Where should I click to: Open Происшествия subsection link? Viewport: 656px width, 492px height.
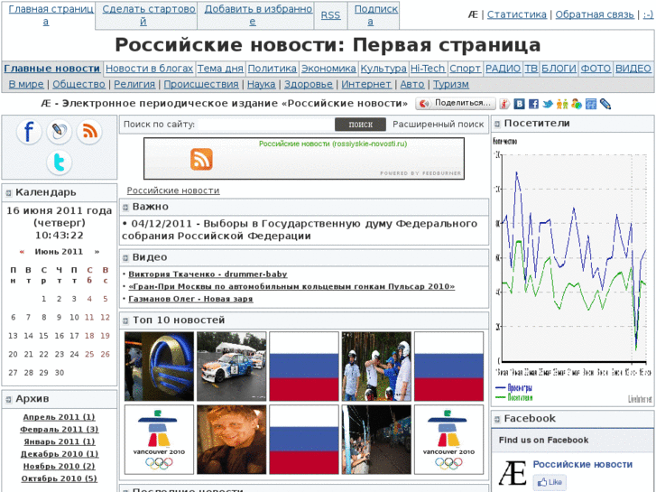201,84
